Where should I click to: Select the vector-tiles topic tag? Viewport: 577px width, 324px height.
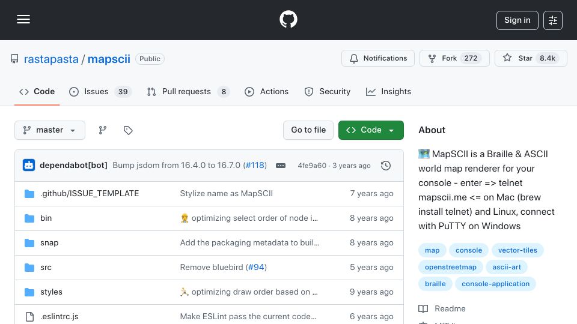[517, 250]
